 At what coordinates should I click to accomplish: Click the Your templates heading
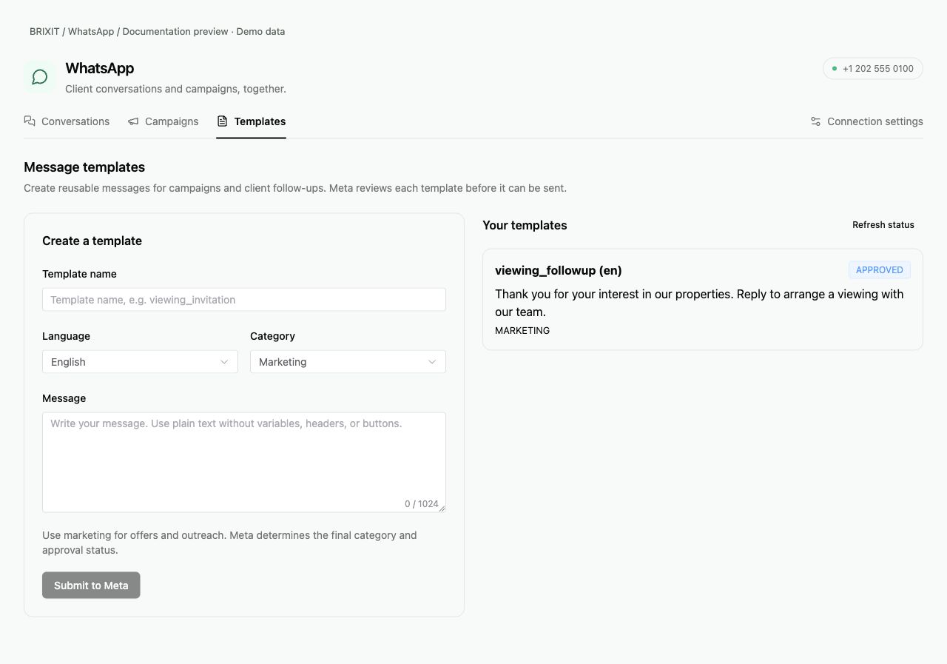pos(525,226)
